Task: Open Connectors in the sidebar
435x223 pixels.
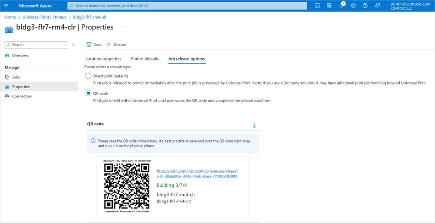Action: click(22, 96)
